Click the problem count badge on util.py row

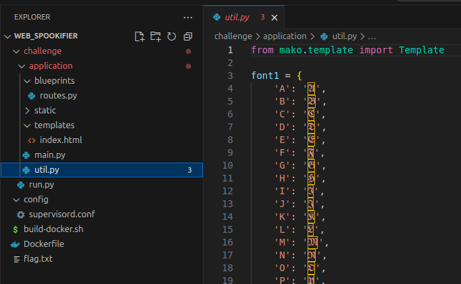click(190, 170)
